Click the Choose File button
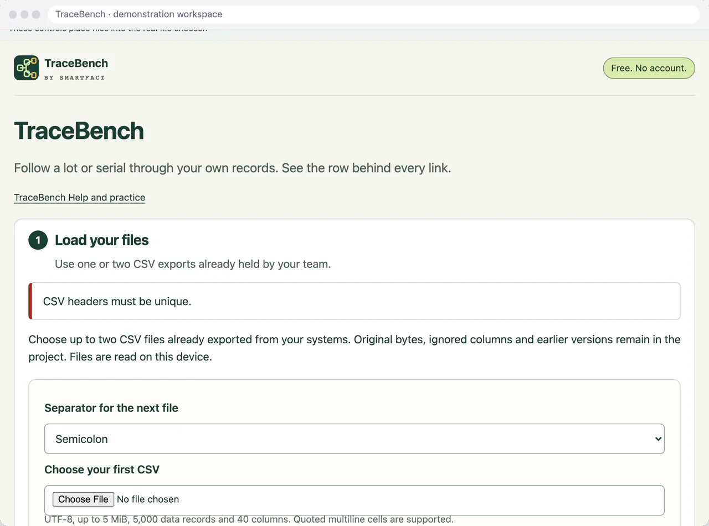The height and width of the screenshot is (526, 709). click(84, 499)
